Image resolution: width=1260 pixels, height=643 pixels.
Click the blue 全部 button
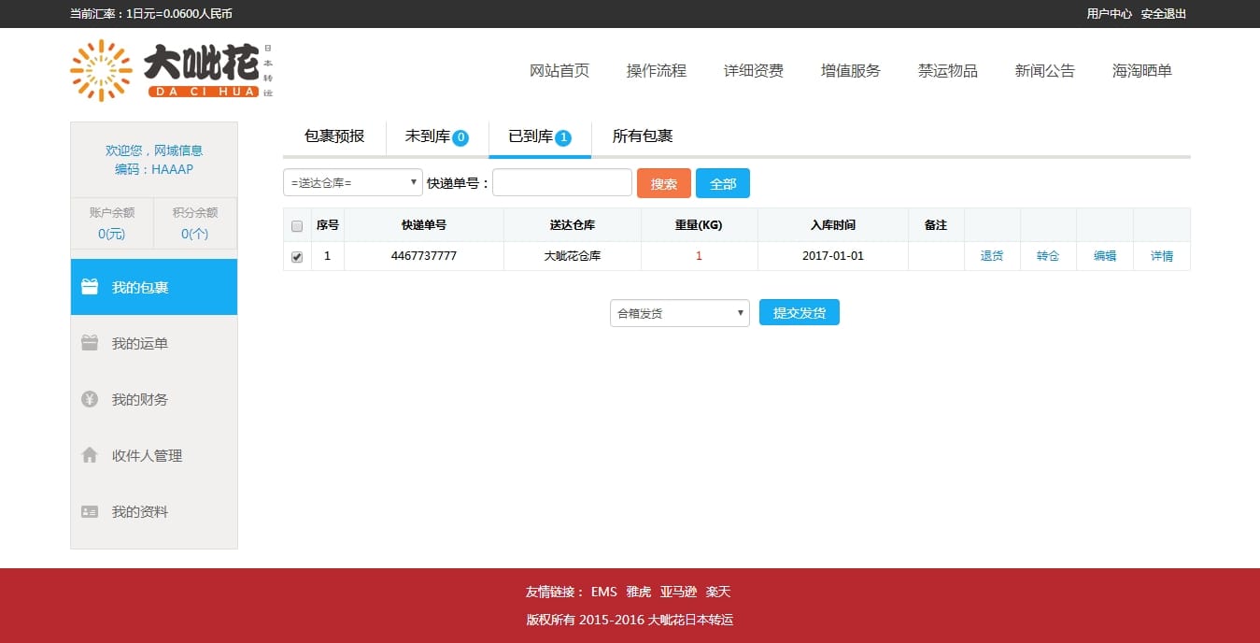(723, 183)
